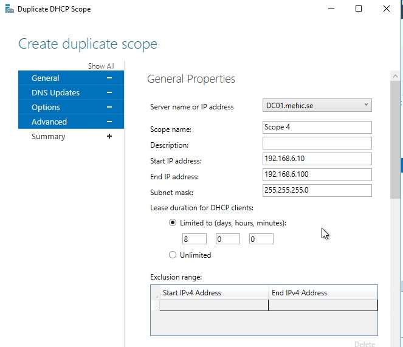The width and height of the screenshot is (403, 347).
Task: Go to the Summary section
Action: click(x=48, y=136)
